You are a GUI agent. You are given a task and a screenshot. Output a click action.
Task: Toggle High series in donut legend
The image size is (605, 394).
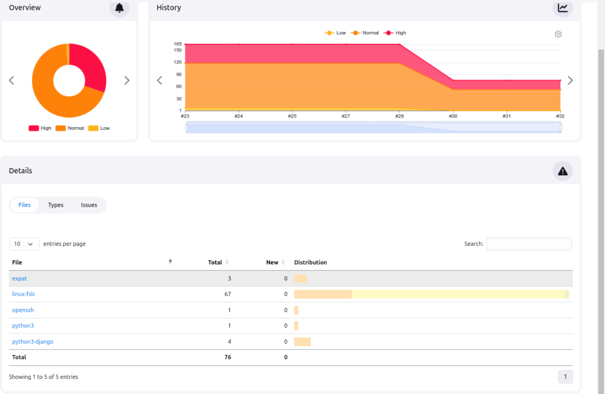tap(40, 128)
